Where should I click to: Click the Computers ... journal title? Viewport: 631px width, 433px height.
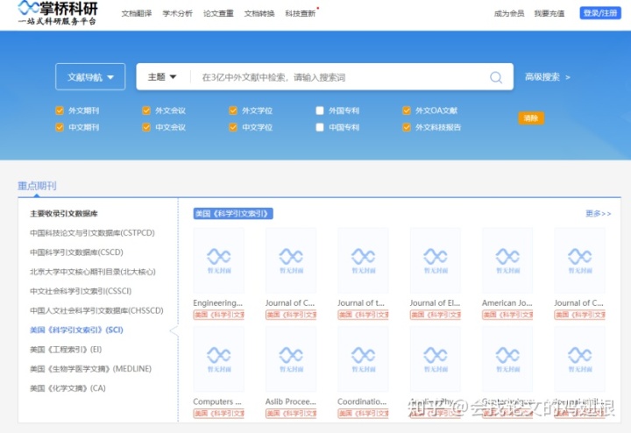(x=217, y=401)
